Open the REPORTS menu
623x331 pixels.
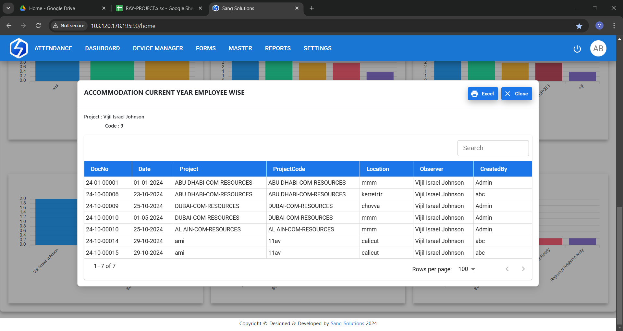(x=278, y=48)
